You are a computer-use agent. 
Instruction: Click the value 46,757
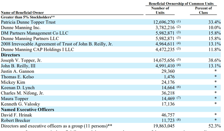168,115
